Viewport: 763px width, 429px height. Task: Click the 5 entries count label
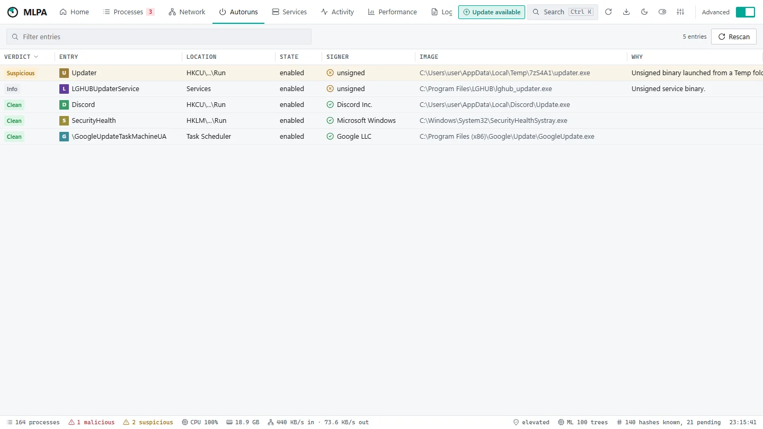[x=695, y=37]
